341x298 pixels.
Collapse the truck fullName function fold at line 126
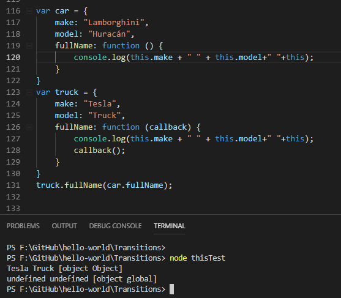pos(29,127)
